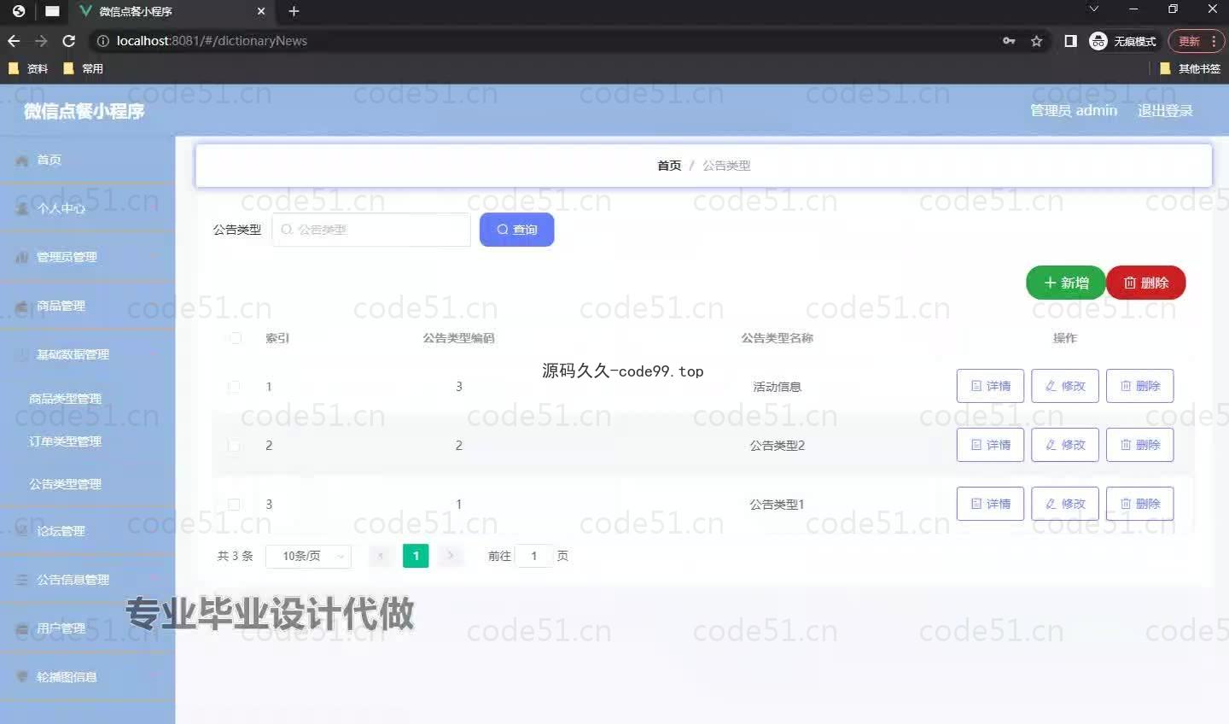Click the 商品管理 icon
Screen dimensions: 1229x724
(x=22, y=306)
